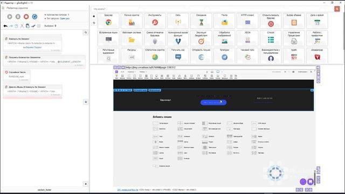
Task: Open the Управление Процессами module
Action: point(294,38)
